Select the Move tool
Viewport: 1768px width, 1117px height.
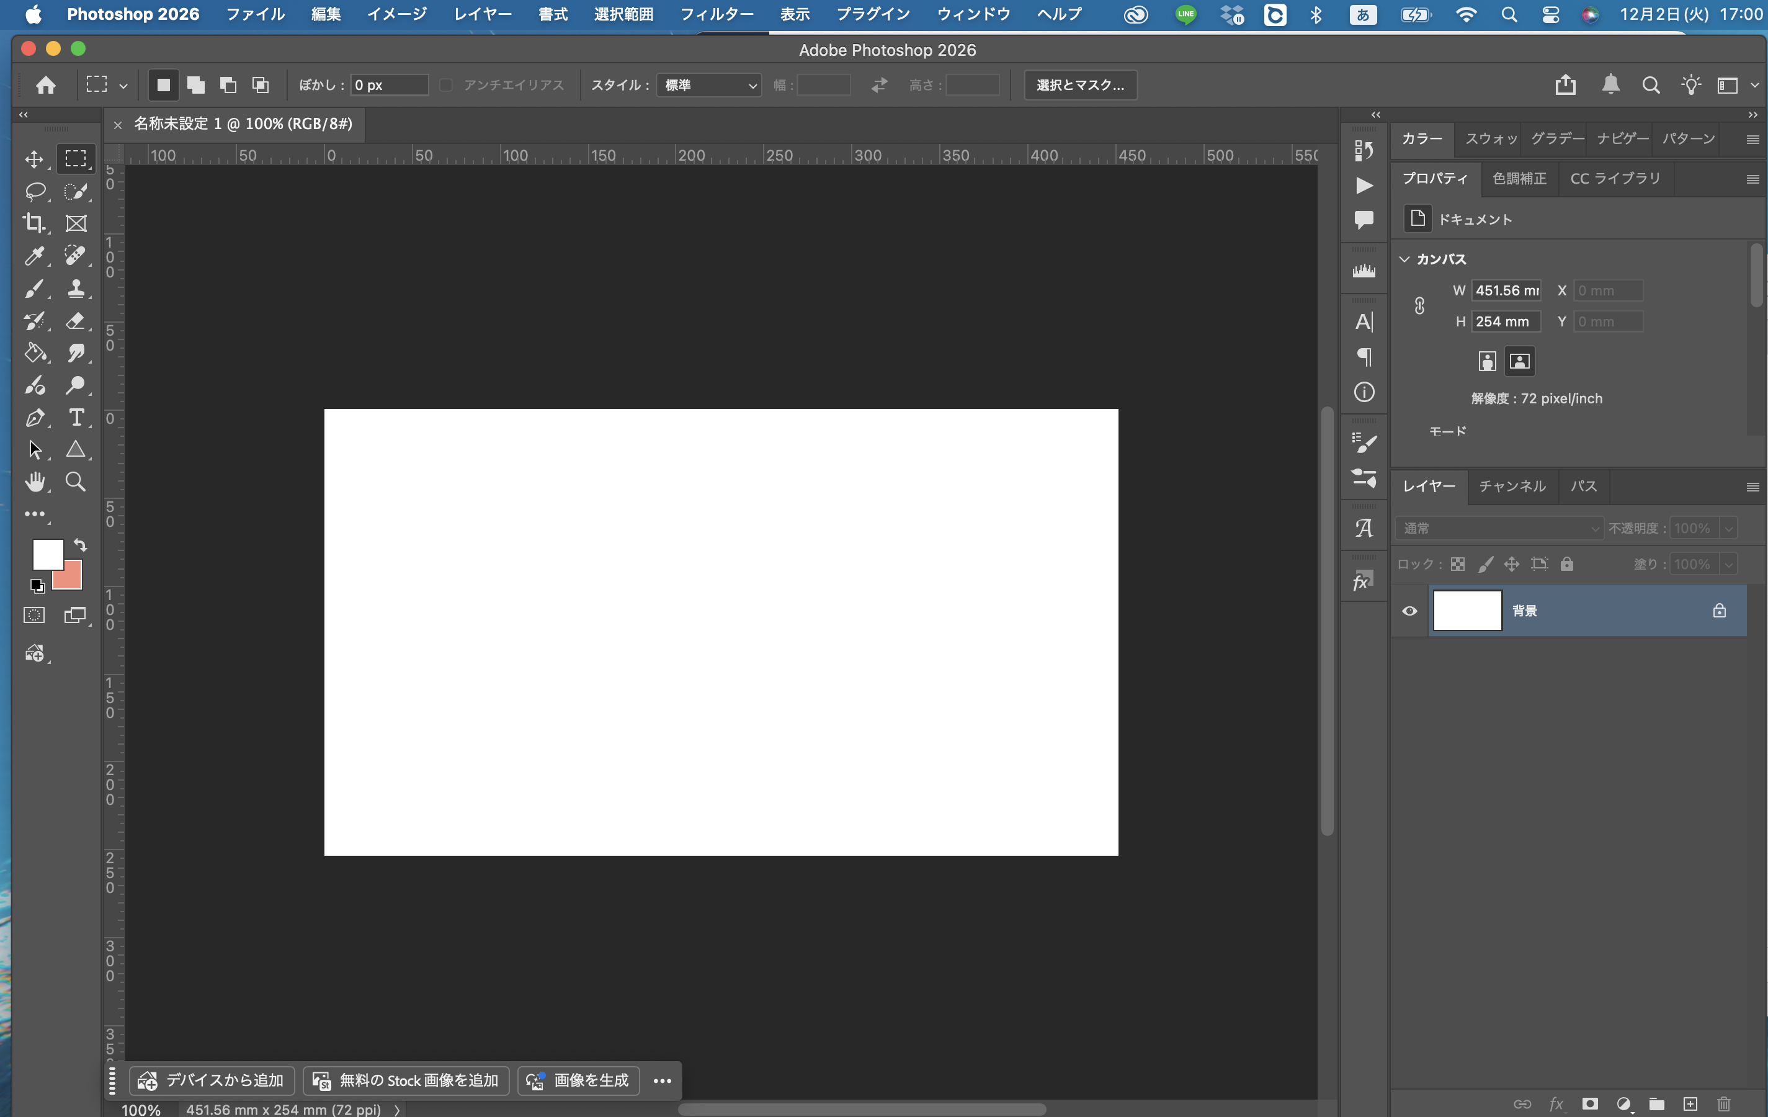coord(35,159)
